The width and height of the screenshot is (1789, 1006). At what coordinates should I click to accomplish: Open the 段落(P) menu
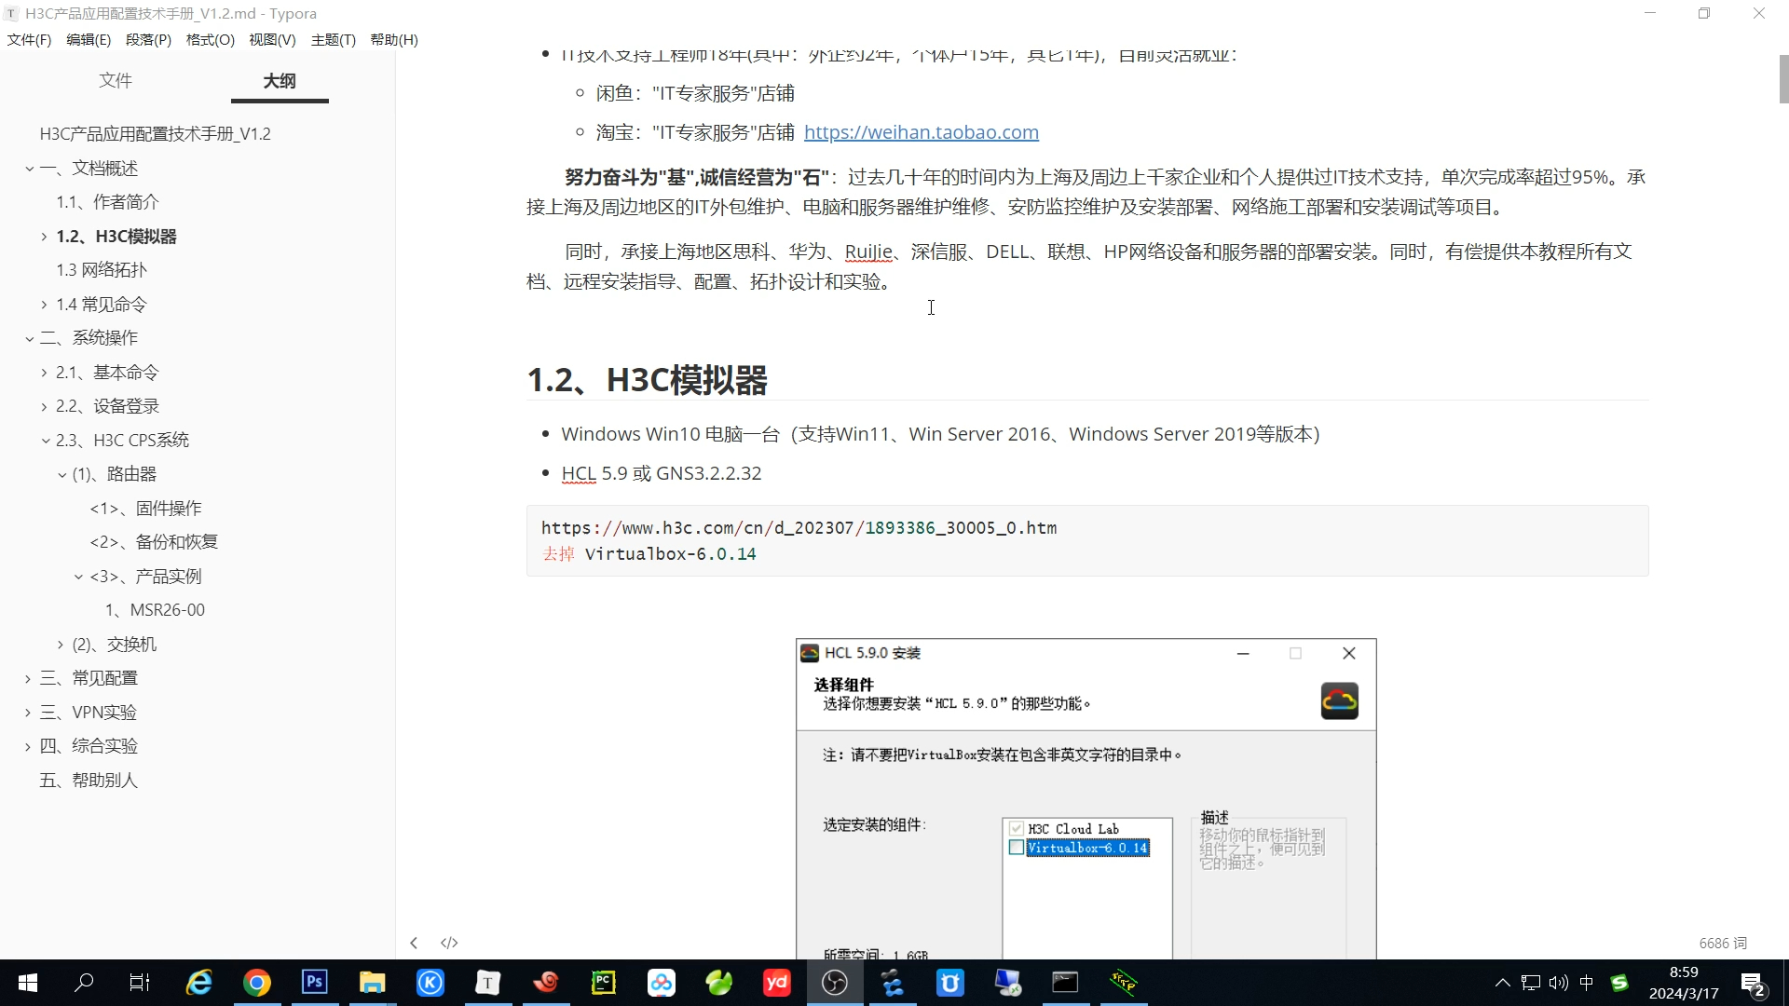(x=147, y=39)
